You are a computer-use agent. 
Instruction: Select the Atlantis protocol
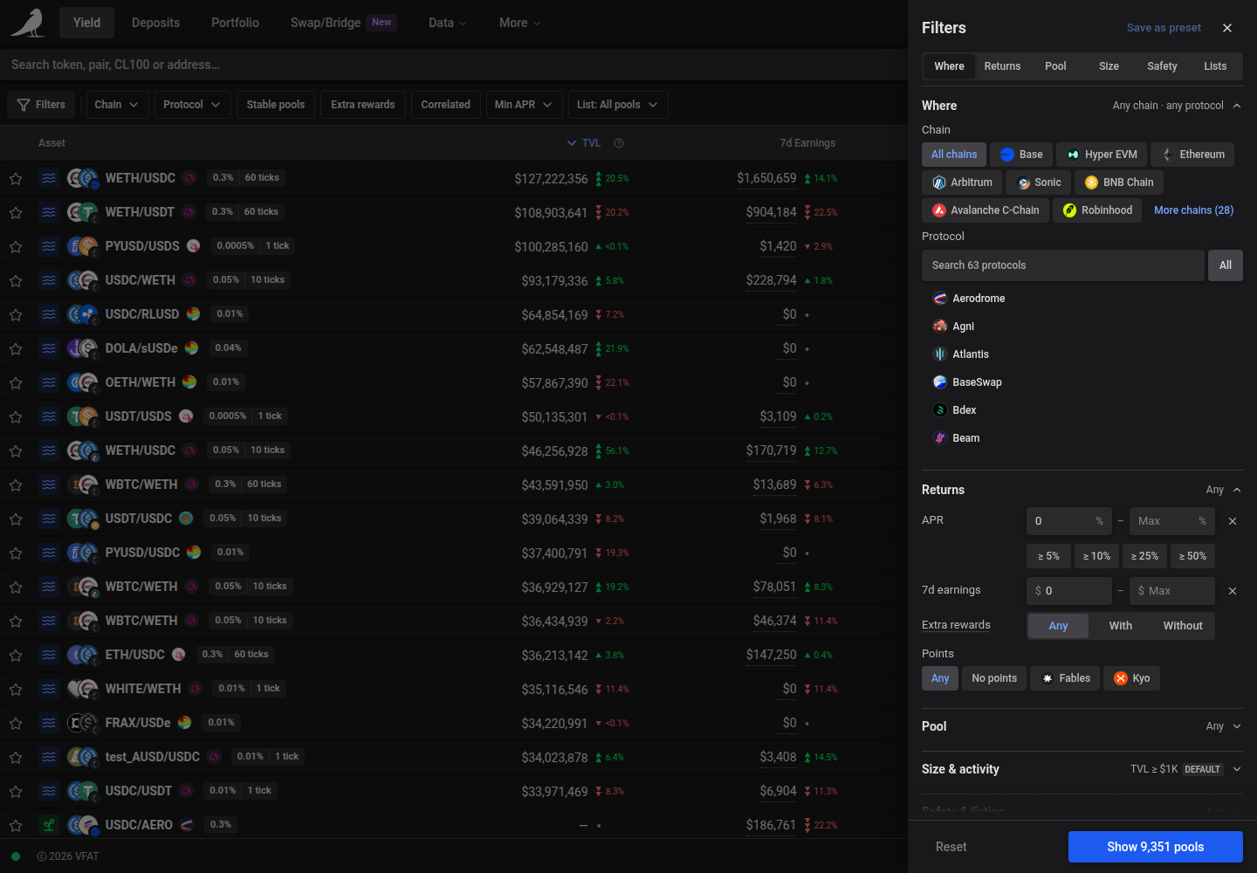pos(1082,354)
